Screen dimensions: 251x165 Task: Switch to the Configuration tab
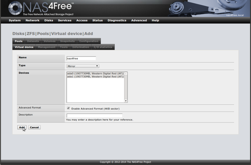pyautogui.click(x=89, y=41)
